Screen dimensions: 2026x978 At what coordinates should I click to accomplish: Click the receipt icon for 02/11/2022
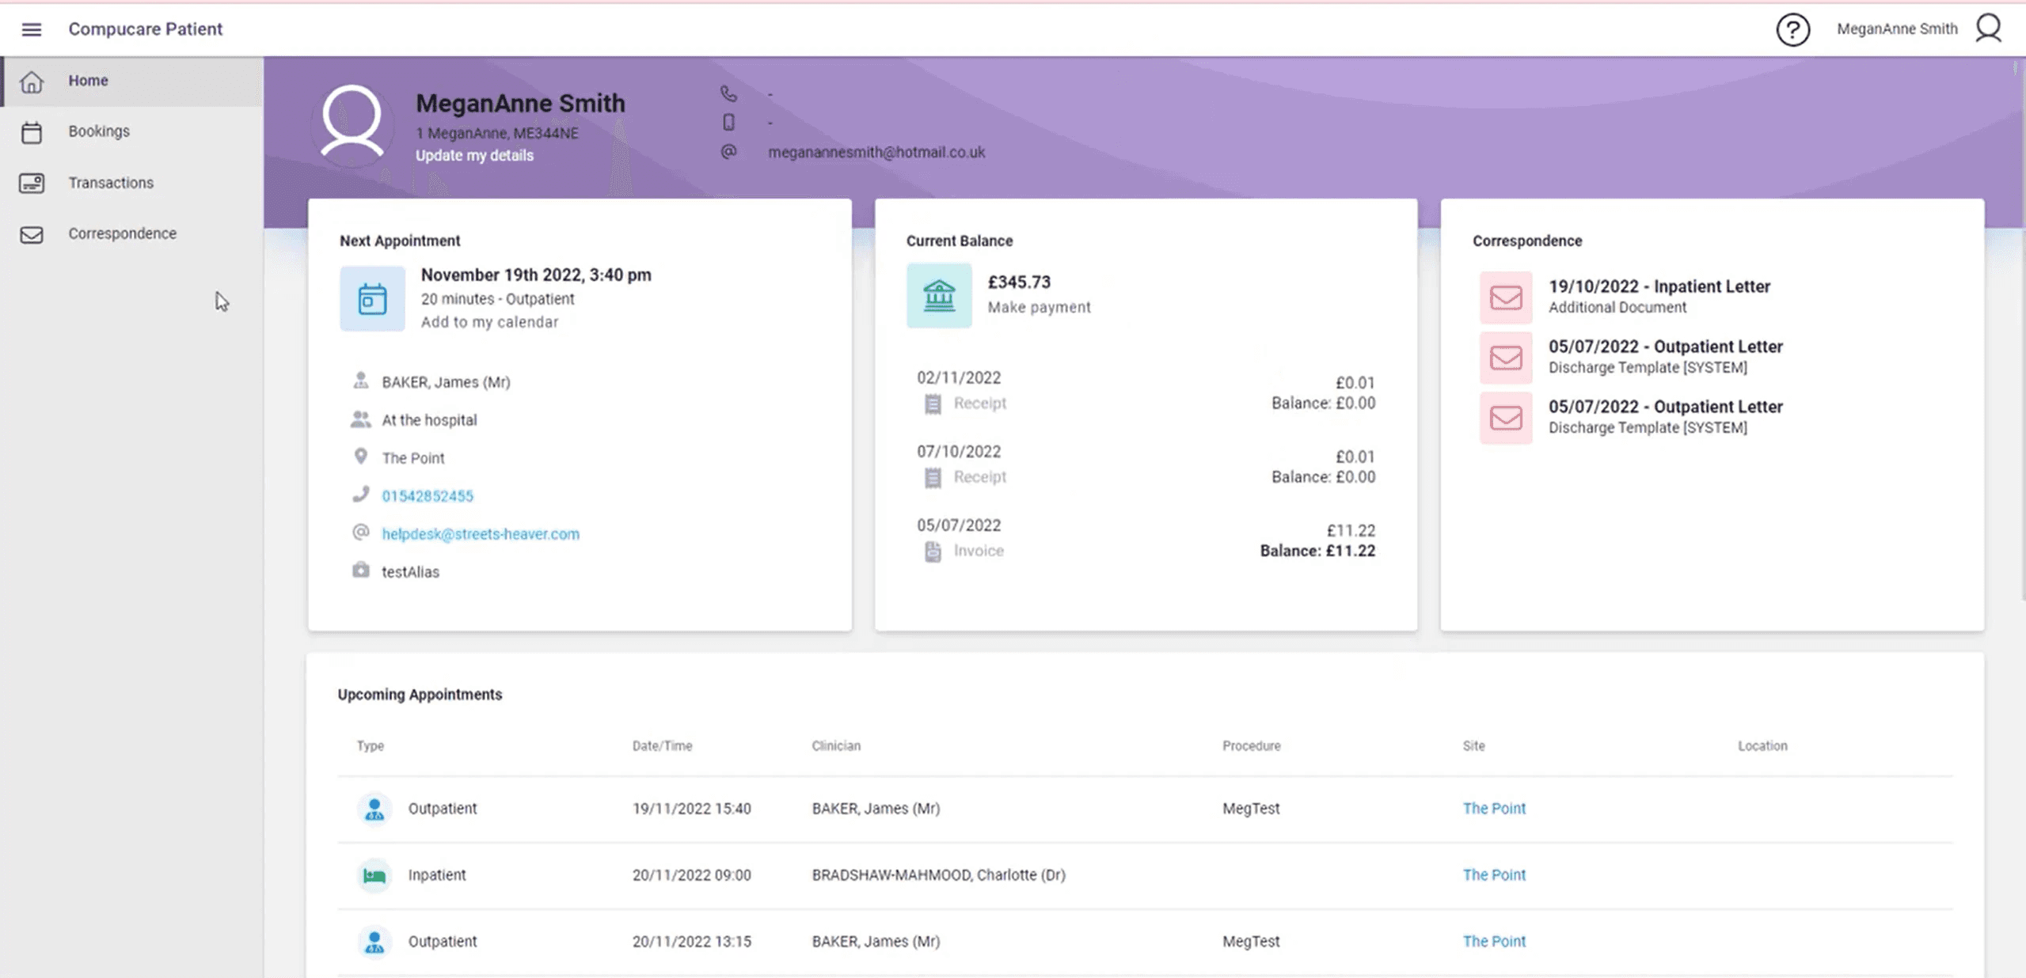933,404
